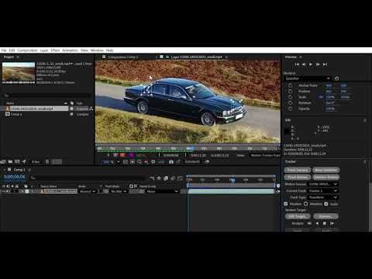Click the Track Camera button
Image resolution: width=372 pixels, height=279 pixels.
tap(298, 170)
